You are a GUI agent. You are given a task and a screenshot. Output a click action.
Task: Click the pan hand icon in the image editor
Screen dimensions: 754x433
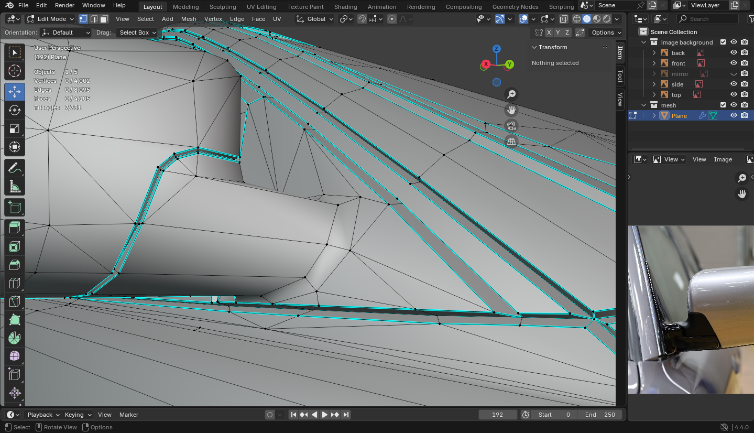point(742,194)
